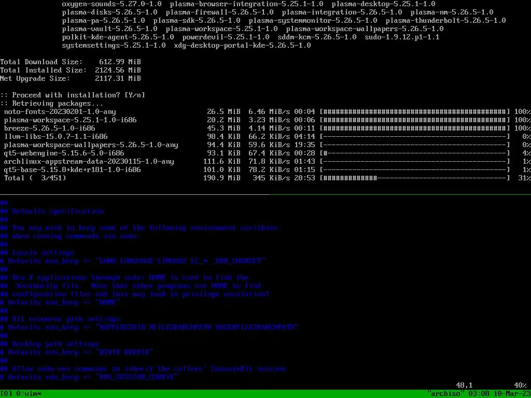Click sddm-kcm-5.26.5-1.0 in package list

click(x=317, y=37)
